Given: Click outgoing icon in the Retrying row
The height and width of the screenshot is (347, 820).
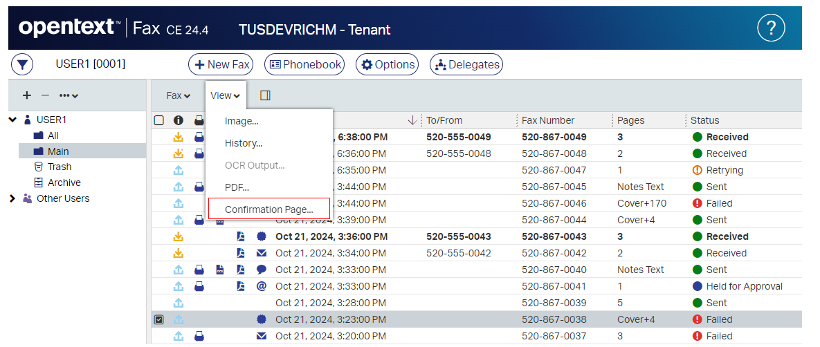Looking at the screenshot, I should pyautogui.click(x=179, y=170).
